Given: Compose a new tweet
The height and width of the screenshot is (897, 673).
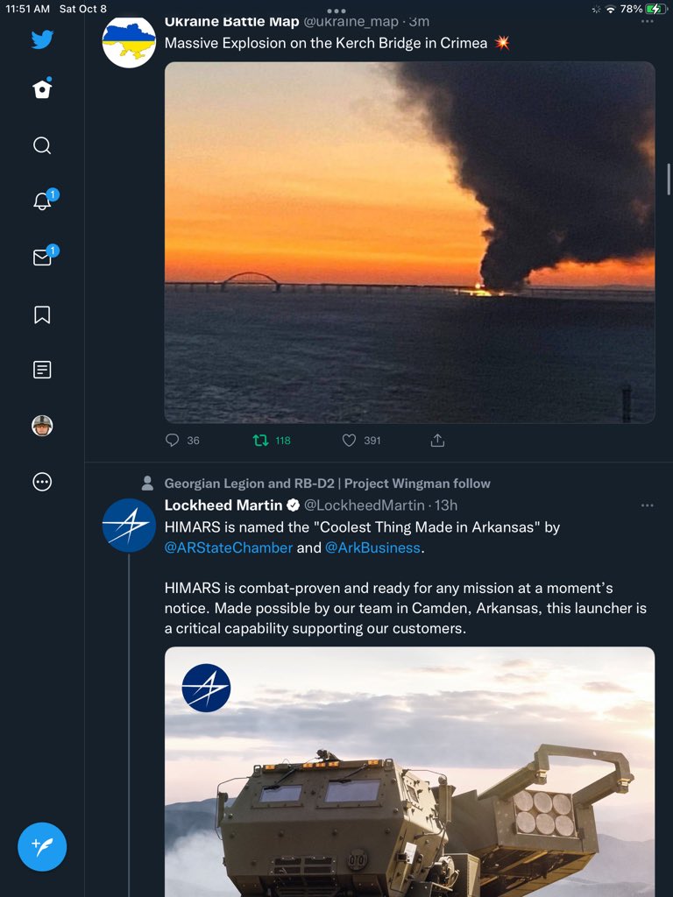Looking at the screenshot, I should [x=42, y=846].
